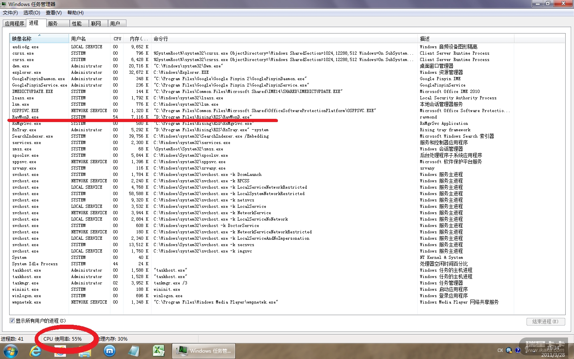574x359 pixels.
Task: Click the CPU 使用率: 55% status entry
Action: click(x=63, y=339)
